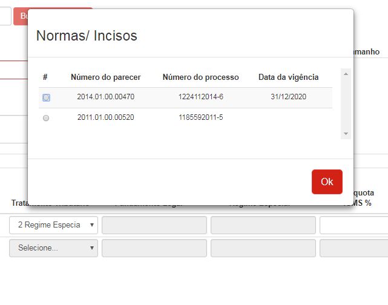The width and height of the screenshot is (388, 305).
Task: Click aliquota ICMS field in Regime Especial row
Action: pos(354,225)
